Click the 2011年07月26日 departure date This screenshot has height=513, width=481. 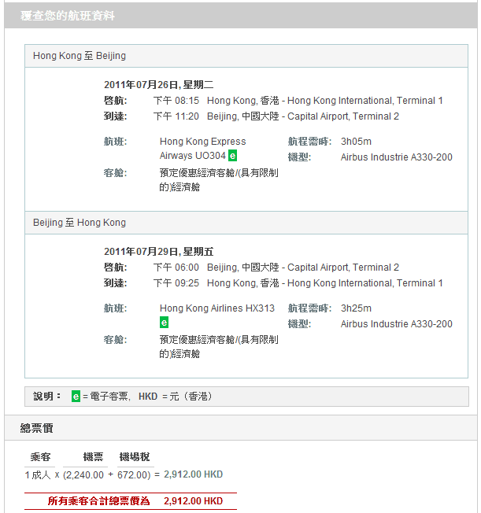(x=158, y=85)
